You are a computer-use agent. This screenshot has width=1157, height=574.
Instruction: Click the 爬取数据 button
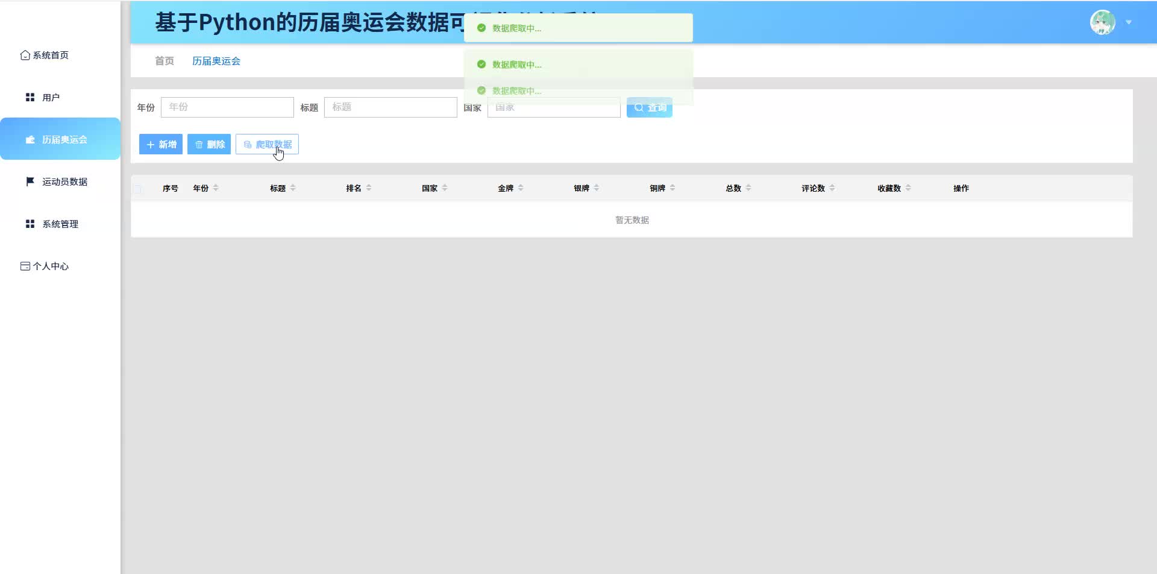click(267, 144)
